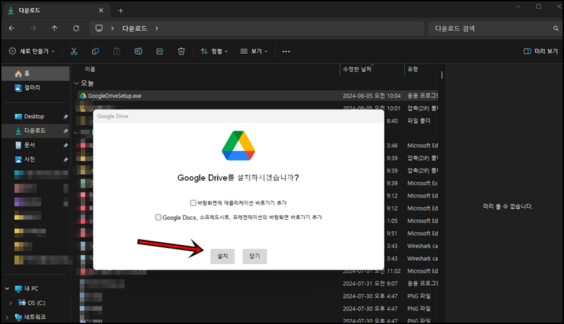
Task: Click the file list vertical scrollbar
Action: [442, 75]
